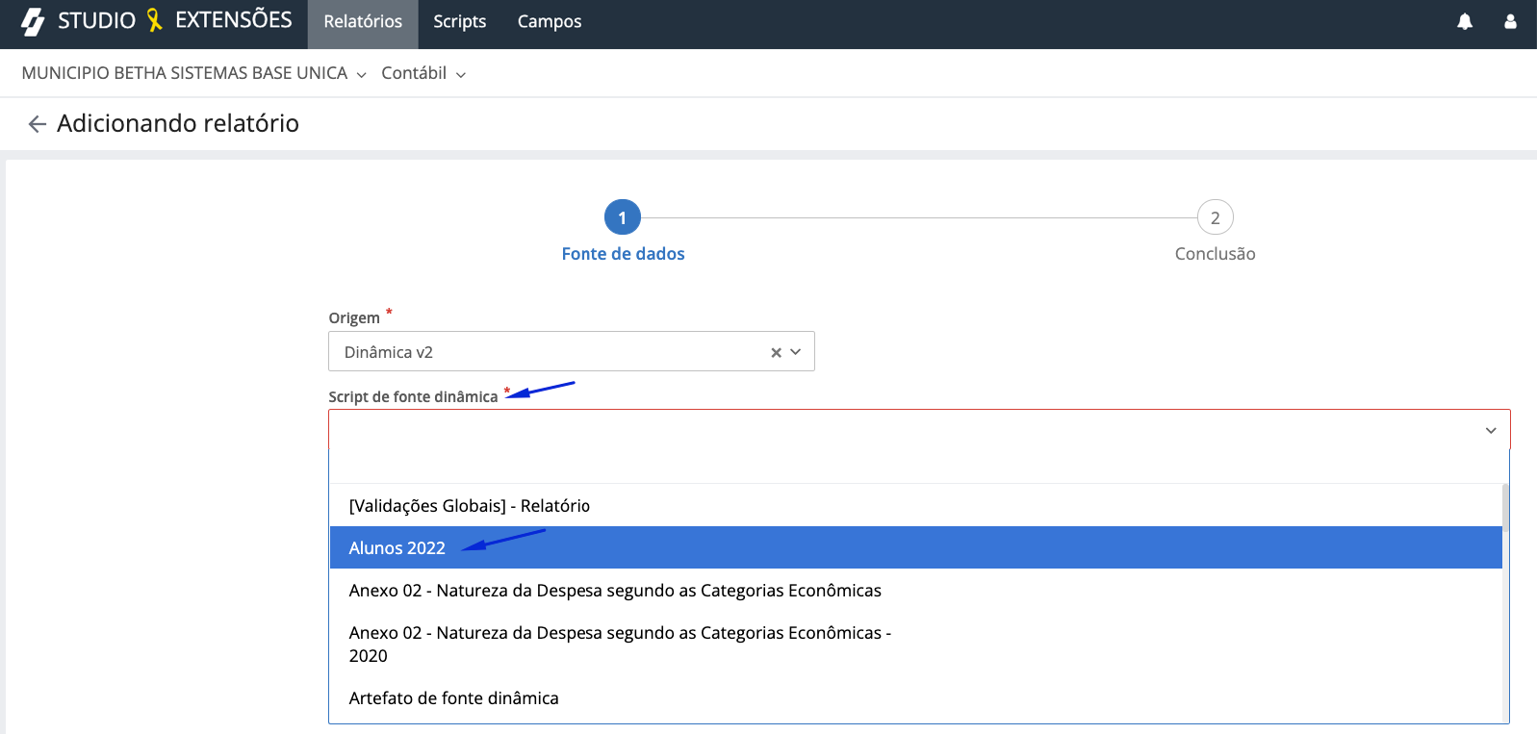Click the Adicionando relatório heading
Image resolution: width=1537 pixels, height=734 pixels.
pos(178,123)
